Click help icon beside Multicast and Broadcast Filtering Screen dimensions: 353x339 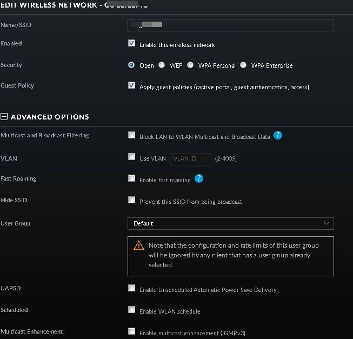click(278, 136)
